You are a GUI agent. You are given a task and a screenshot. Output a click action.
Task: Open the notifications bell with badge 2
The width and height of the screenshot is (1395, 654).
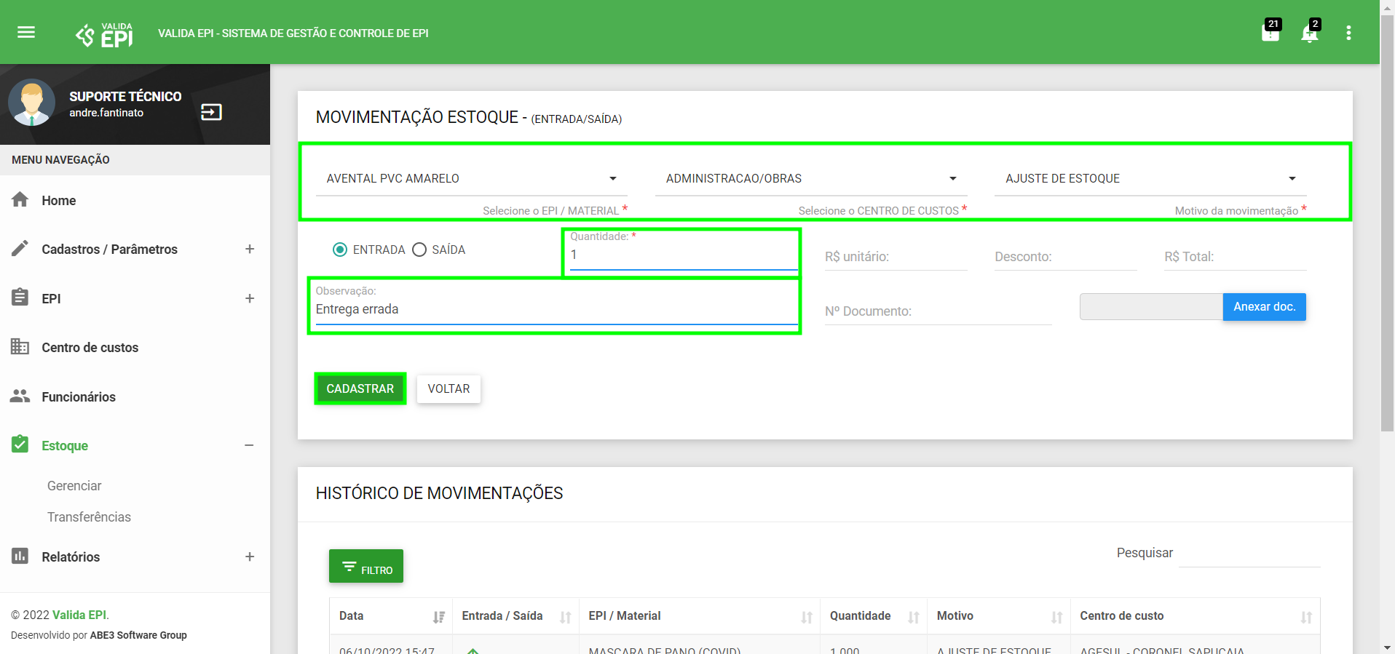[x=1310, y=32]
